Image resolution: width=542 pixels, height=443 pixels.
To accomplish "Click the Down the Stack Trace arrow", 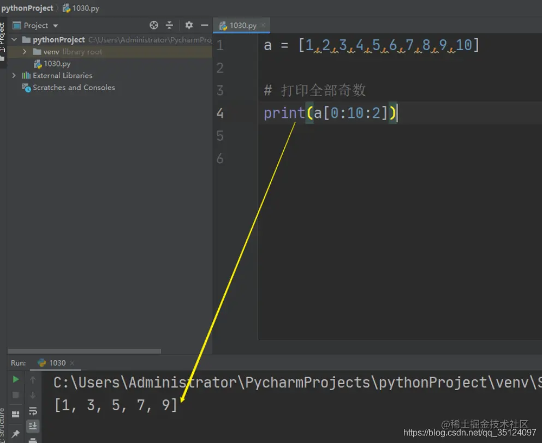I will point(33,395).
